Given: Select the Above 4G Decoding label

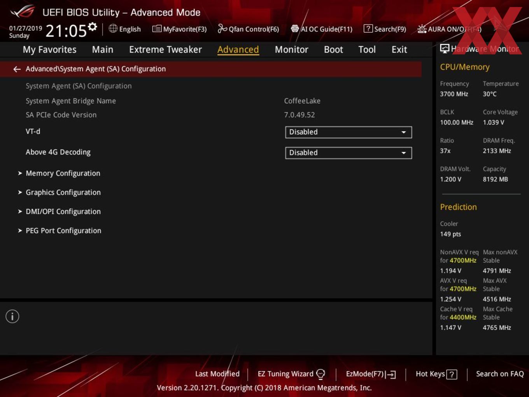Looking at the screenshot, I should [58, 152].
